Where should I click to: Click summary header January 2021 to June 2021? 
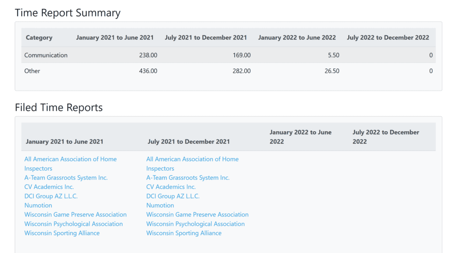(x=115, y=38)
